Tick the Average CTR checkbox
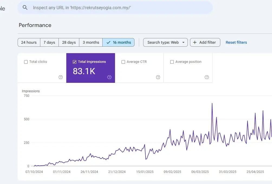272x184 pixels. pyautogui.click(x=123, y=62)
